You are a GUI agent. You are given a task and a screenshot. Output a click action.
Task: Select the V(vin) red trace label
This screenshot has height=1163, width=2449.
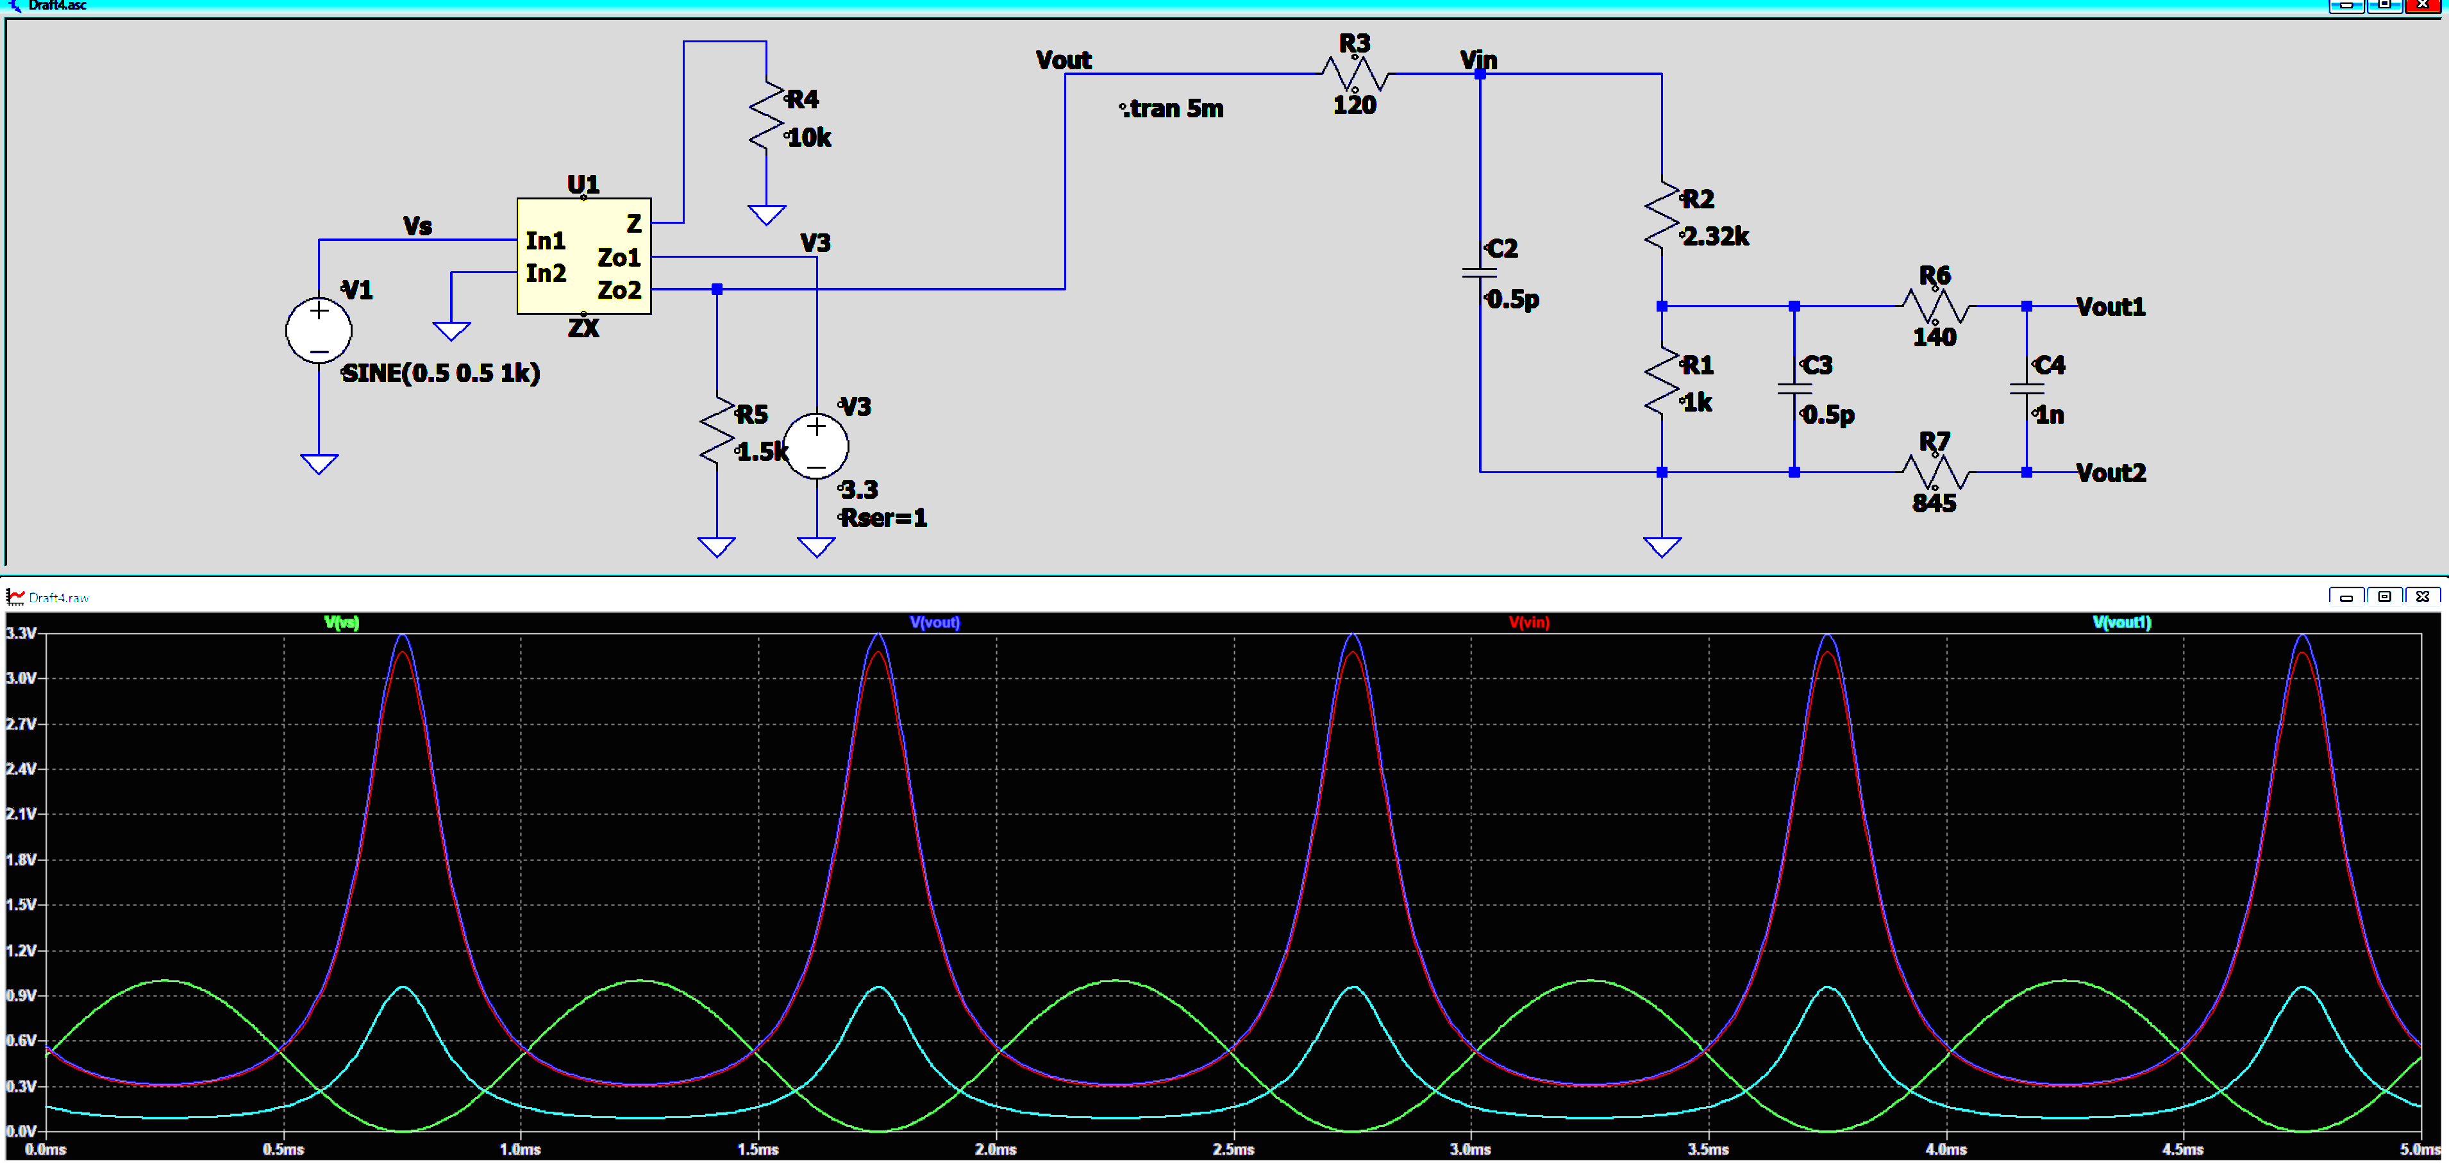pyautogui.click(x=1529, y=622)
